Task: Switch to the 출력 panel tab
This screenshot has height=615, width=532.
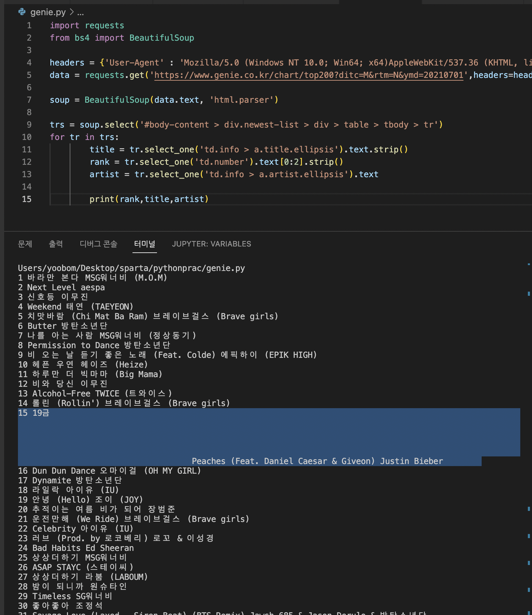Action: (x=56, y=244)
